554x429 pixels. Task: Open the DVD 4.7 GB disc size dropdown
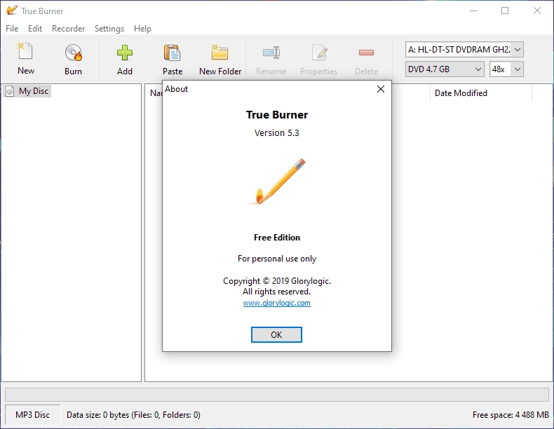445,69
